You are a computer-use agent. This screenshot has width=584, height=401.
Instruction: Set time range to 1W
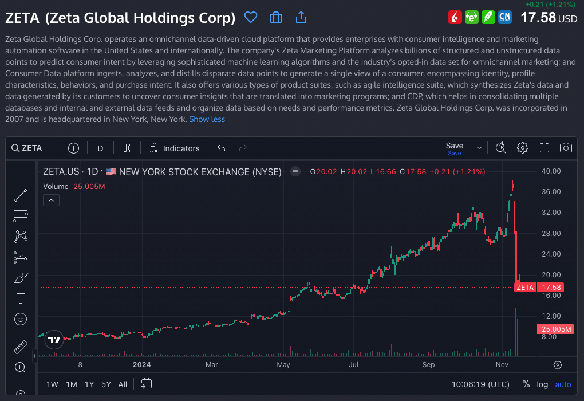coord(52,384)
